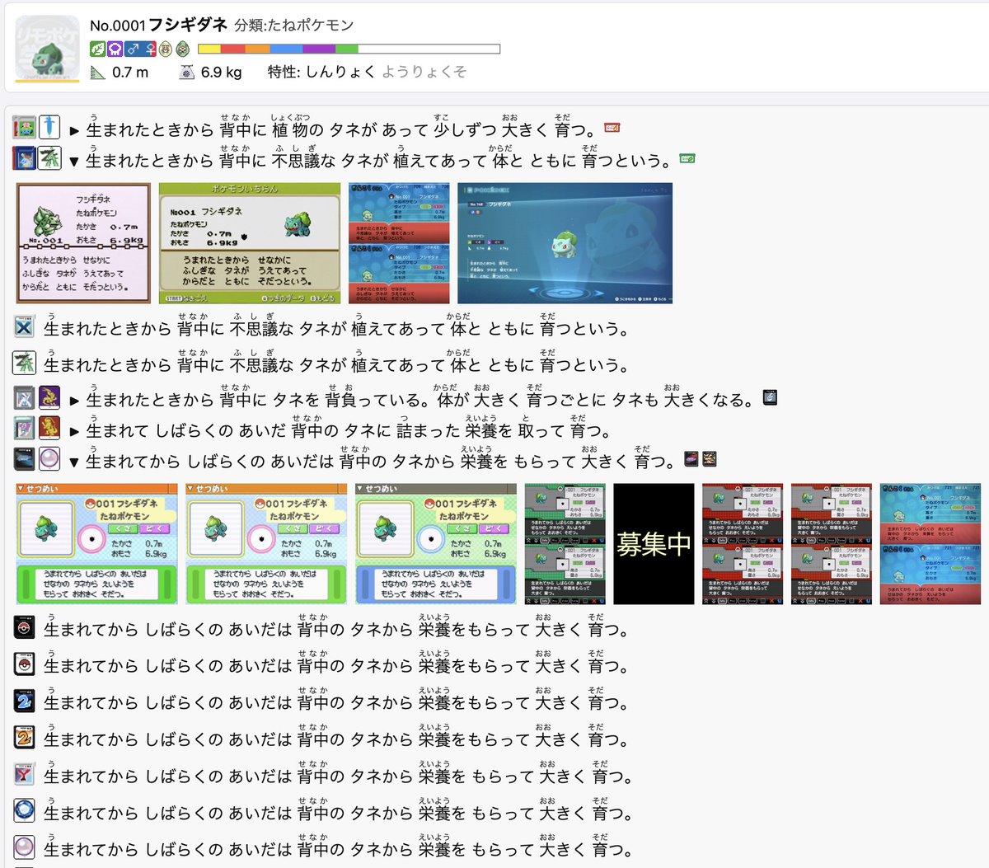
Task: Click the male/female gender ratio icon
Action: coord(141,49)
